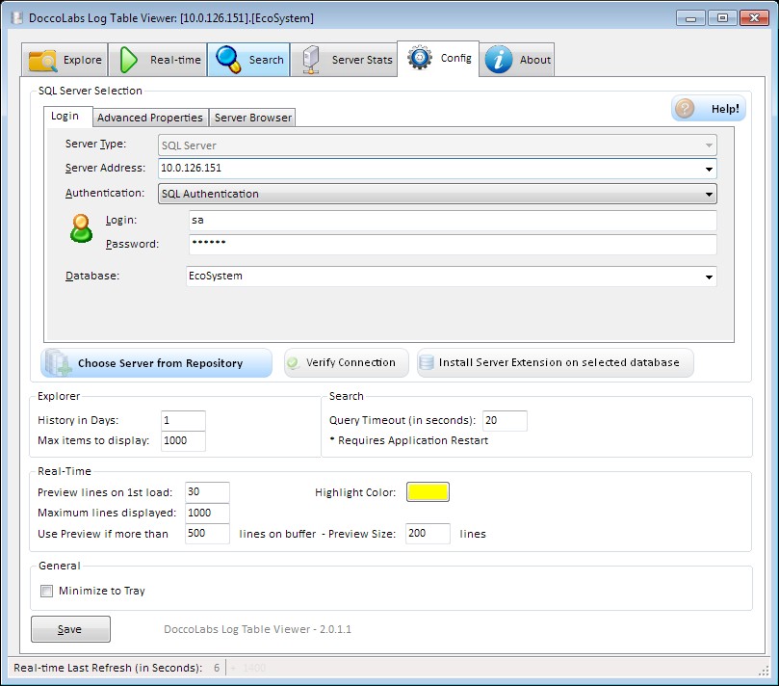Click the Query Timeout field
This screenshot has height=686, width=779.
click(x=505, y=420)
